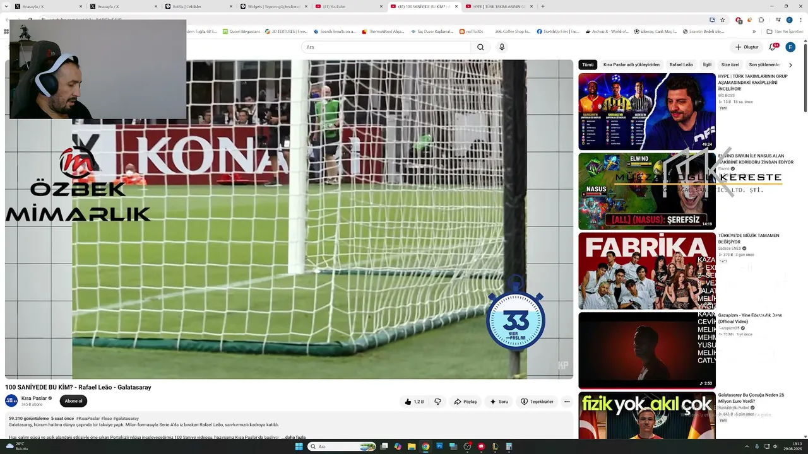Launch Photoshop from the taskbar
808x454 pixels.
click(439, 446)
